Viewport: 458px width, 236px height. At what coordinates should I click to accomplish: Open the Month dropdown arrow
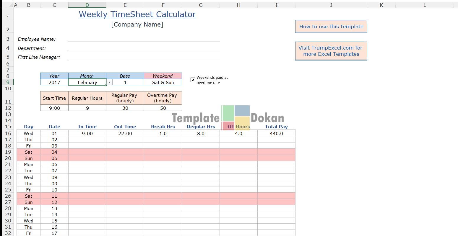pyautogui.click(x=109, y=83)
